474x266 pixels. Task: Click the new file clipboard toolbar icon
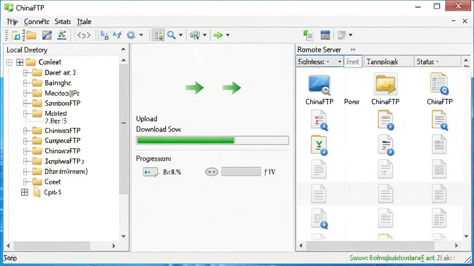[x=16, y=35]
